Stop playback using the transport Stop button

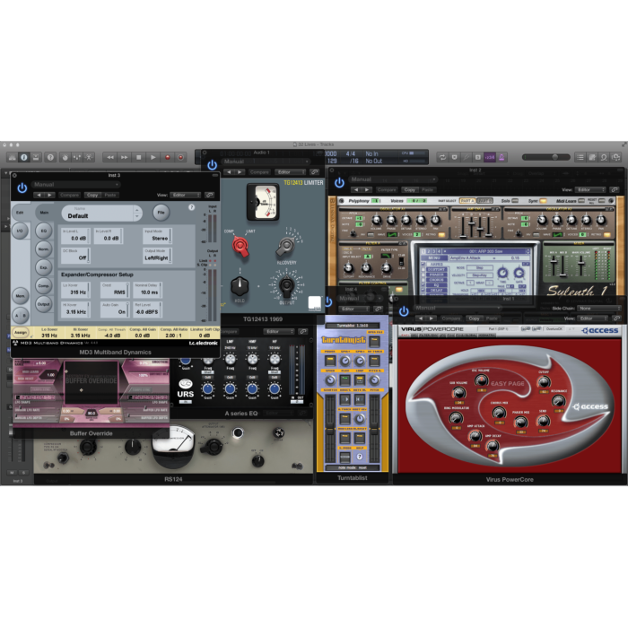click(x=138, y=157)
